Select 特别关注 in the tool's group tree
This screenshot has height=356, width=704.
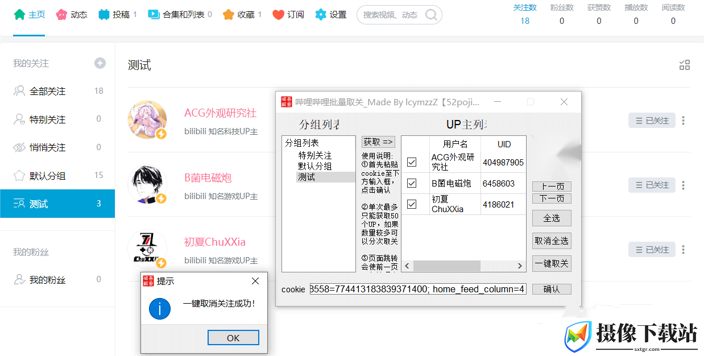(315, 155)
